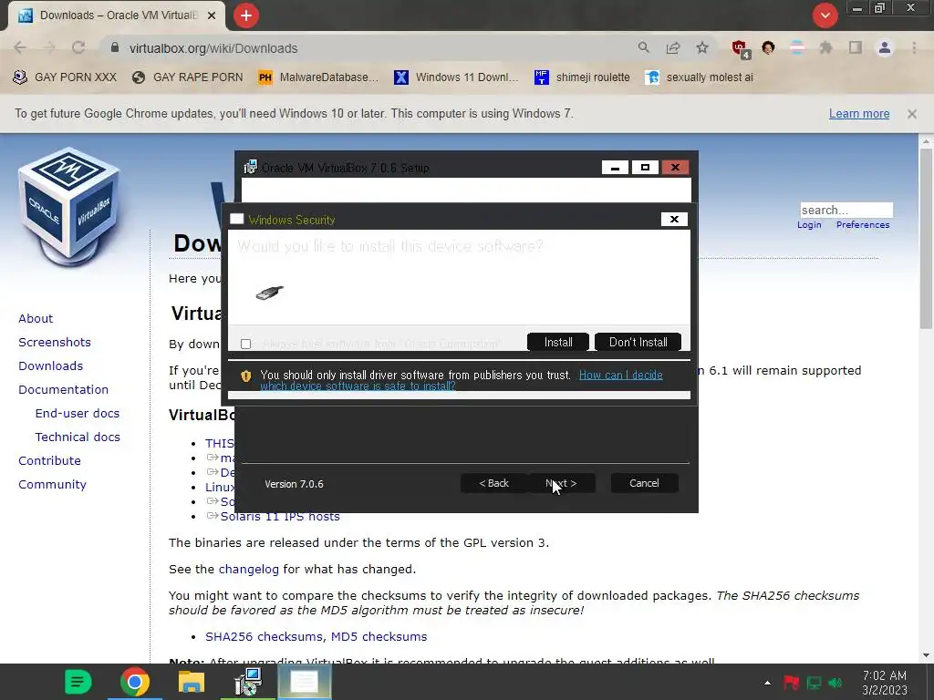Open the End-user docs sidebar link

(x=78, y=413)
